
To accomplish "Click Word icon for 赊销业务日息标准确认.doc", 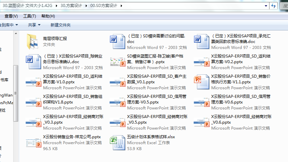I will tap(33, 62).
